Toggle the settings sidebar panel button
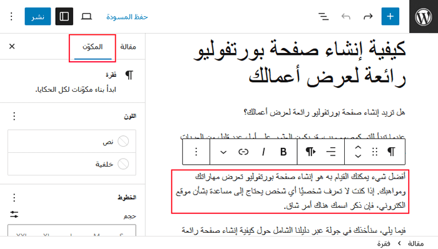 tap(64, 16)
